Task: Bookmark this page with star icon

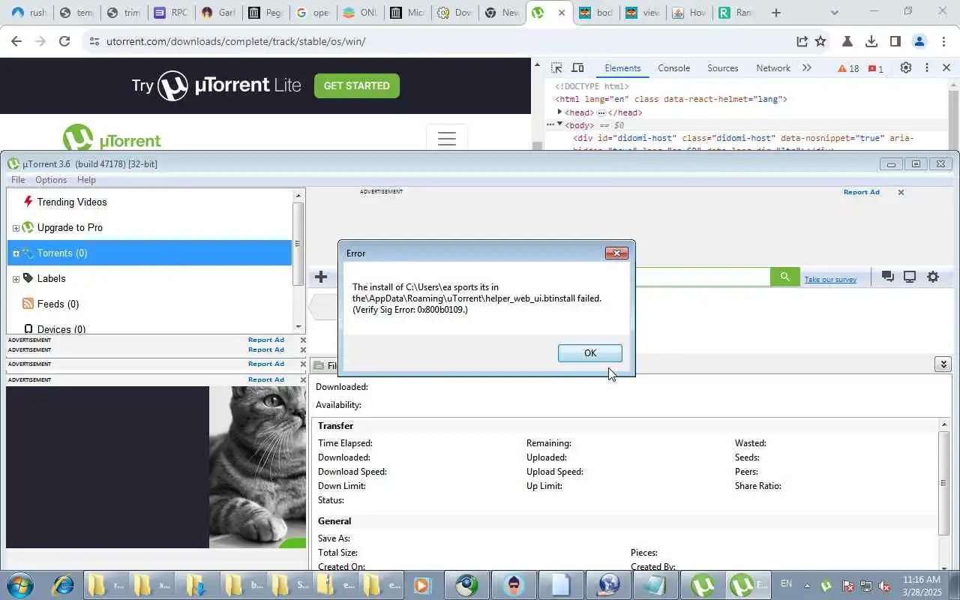Action: (820, 41)
